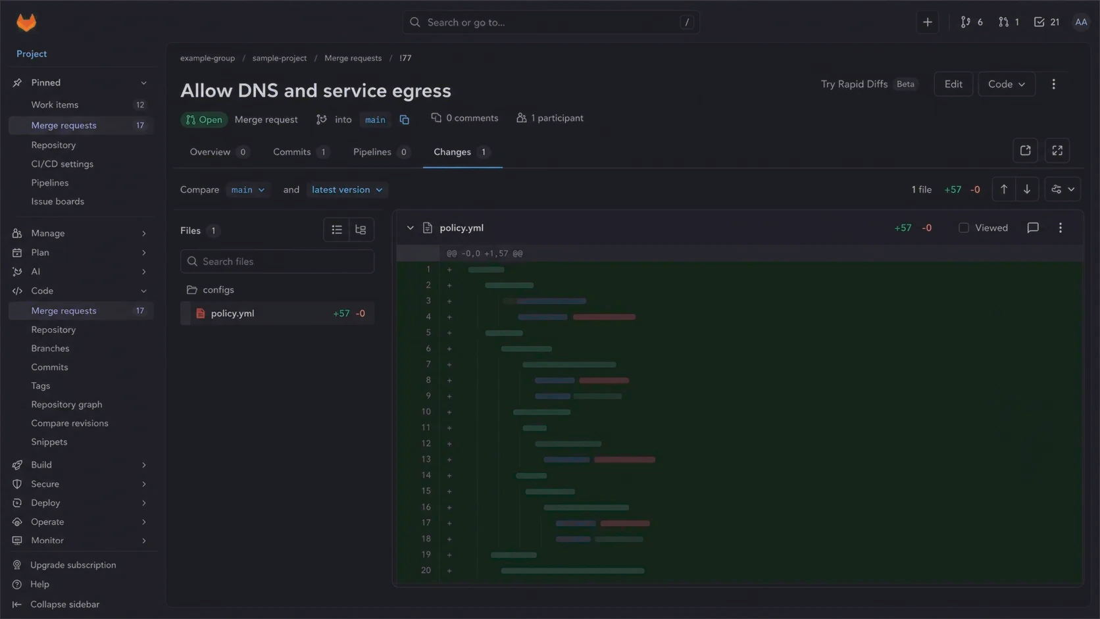
Task: Open review requests counter showing 1
Action: (x=1009, y=22)
